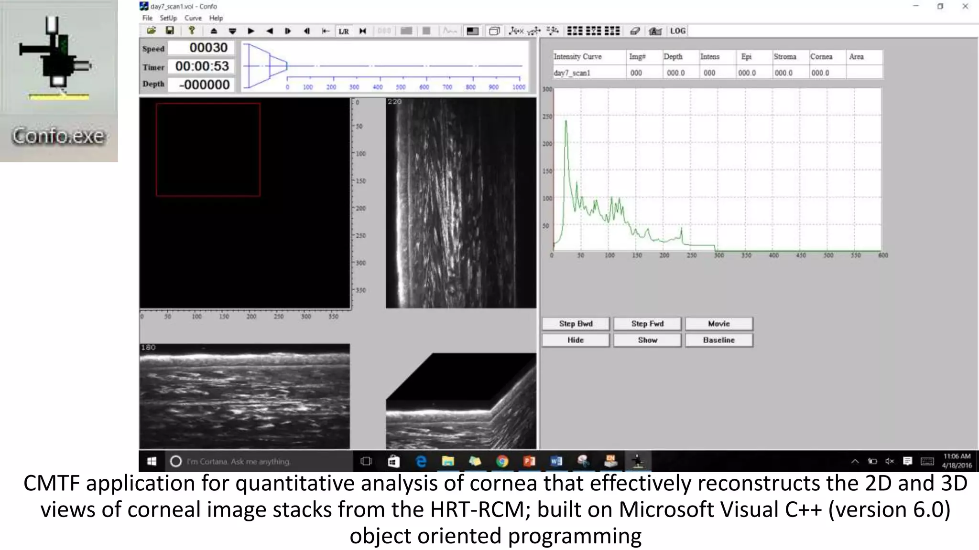Click the down arrow with bar toolbar icon
This screenshot has width=979, height=550.
tap(232, 31)
